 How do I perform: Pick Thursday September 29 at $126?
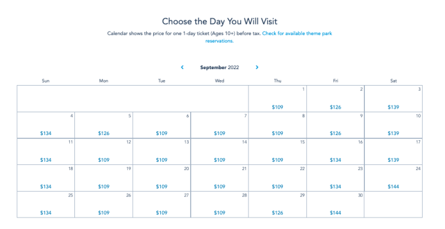pos(277,204)
